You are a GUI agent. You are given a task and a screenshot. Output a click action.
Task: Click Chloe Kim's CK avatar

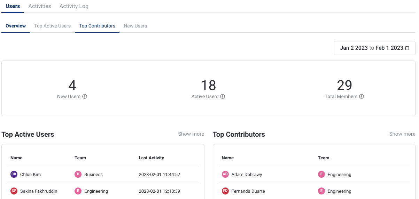tap(14, 174)
